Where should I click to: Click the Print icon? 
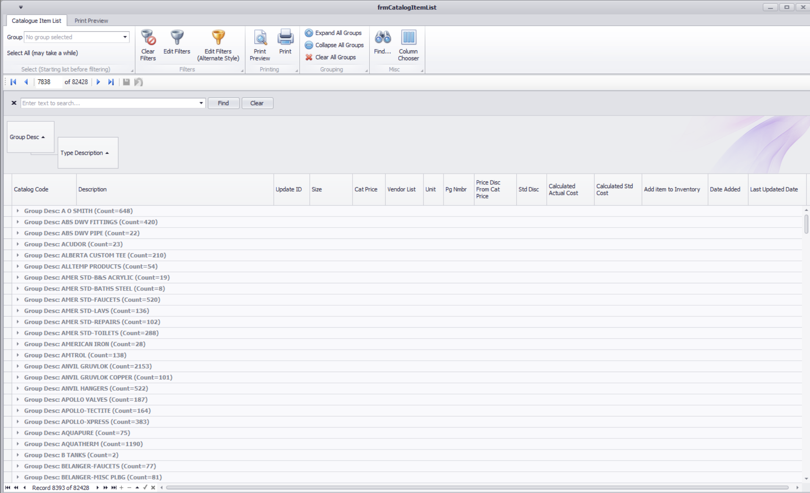click(285, 37)
